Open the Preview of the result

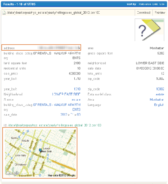coord(160,13)
